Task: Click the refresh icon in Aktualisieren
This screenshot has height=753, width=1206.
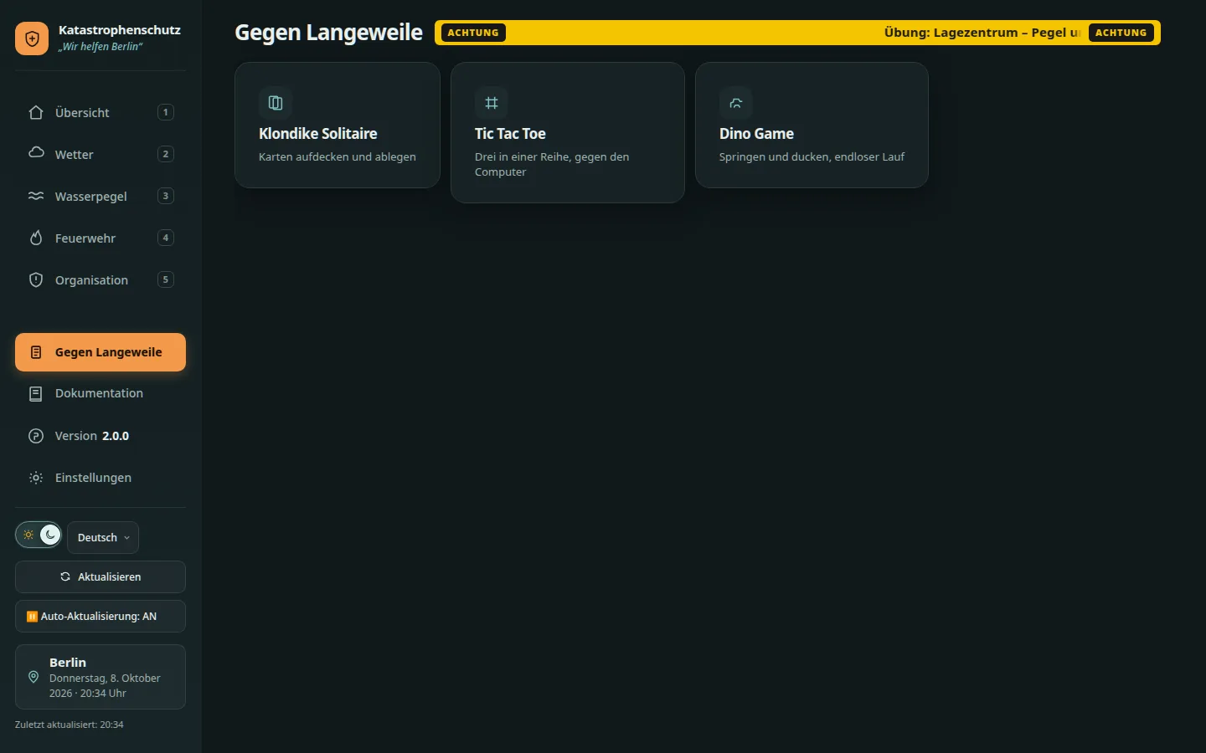Action: pos(65,576)
